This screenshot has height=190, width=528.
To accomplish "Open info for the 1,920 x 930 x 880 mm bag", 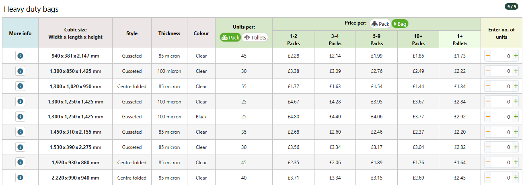I will click(x=20, y=162).
